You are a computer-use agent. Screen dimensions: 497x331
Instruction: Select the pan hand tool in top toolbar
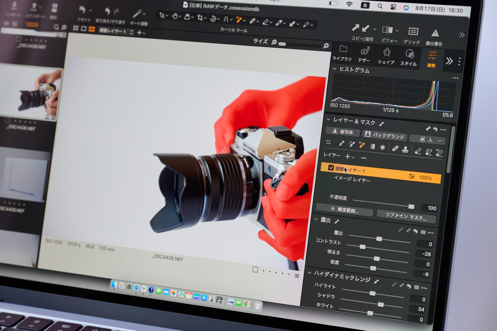(174, 17)
